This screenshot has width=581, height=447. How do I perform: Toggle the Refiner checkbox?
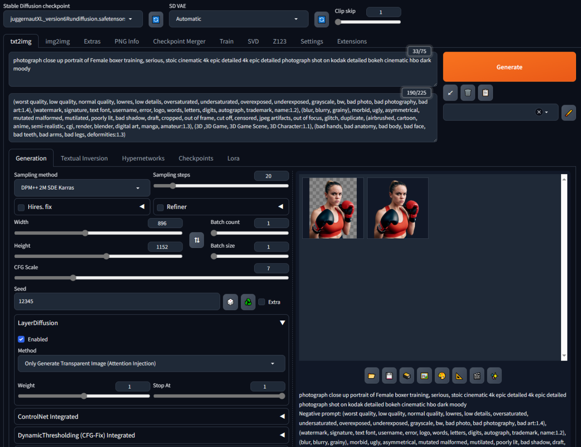coord(160,208)
